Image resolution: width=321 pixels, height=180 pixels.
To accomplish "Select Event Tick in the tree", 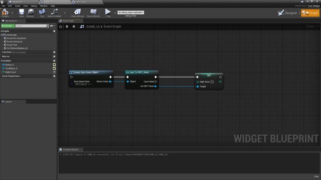I will coord(12,45).
